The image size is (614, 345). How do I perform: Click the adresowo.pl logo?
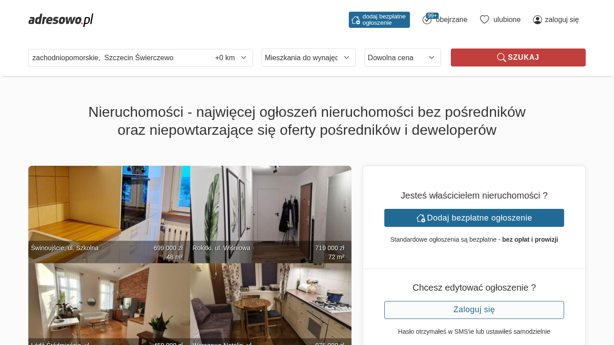point(61,20)
